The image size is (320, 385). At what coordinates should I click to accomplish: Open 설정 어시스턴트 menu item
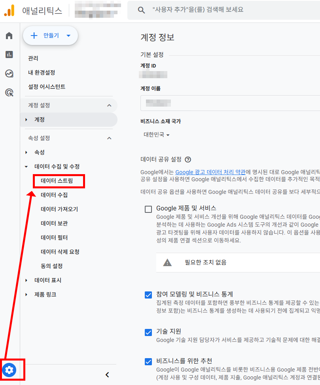point(47,87)
